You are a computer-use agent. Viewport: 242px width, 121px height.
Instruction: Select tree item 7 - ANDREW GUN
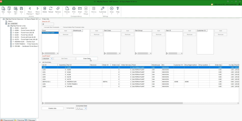tap(24, 42)
